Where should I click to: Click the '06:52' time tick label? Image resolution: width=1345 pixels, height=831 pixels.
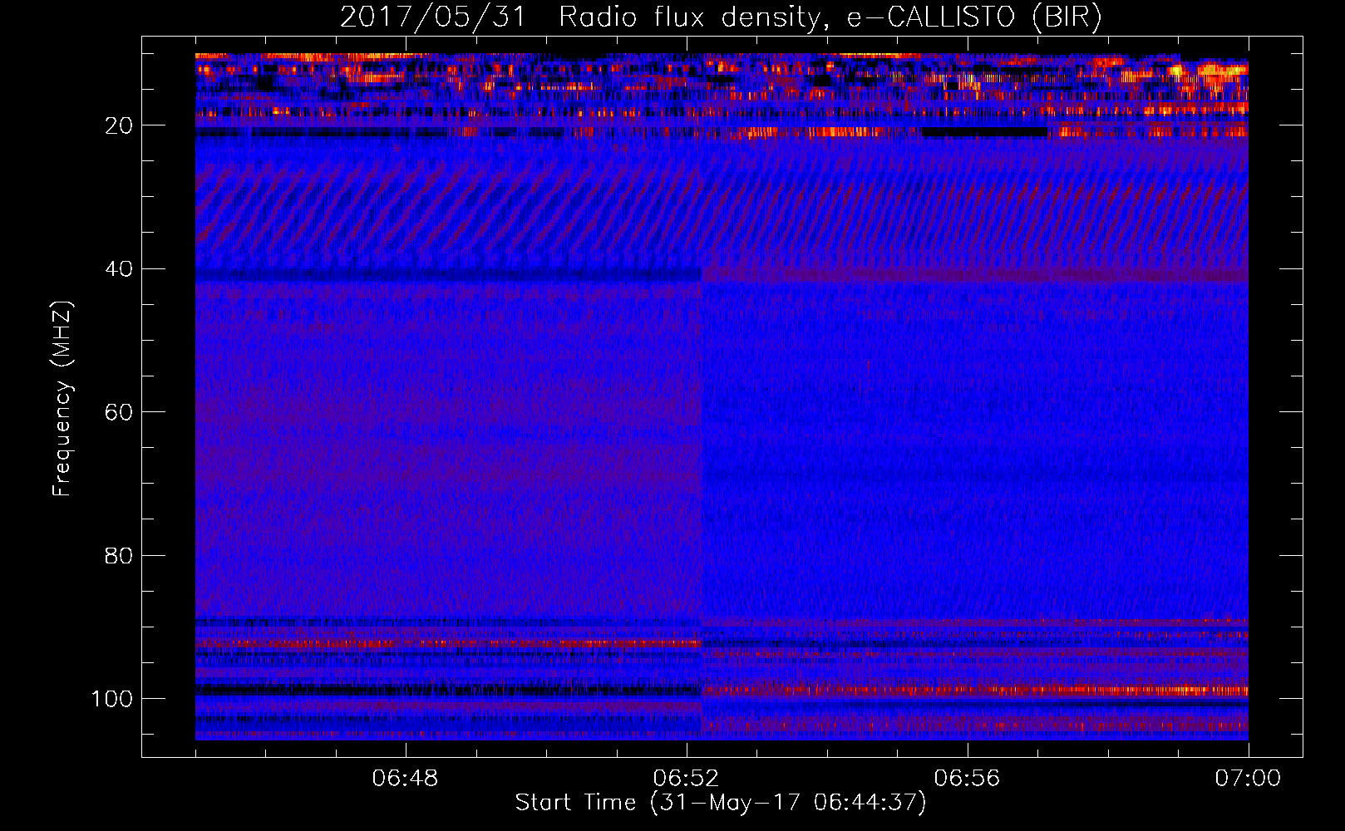pos(687,779)
